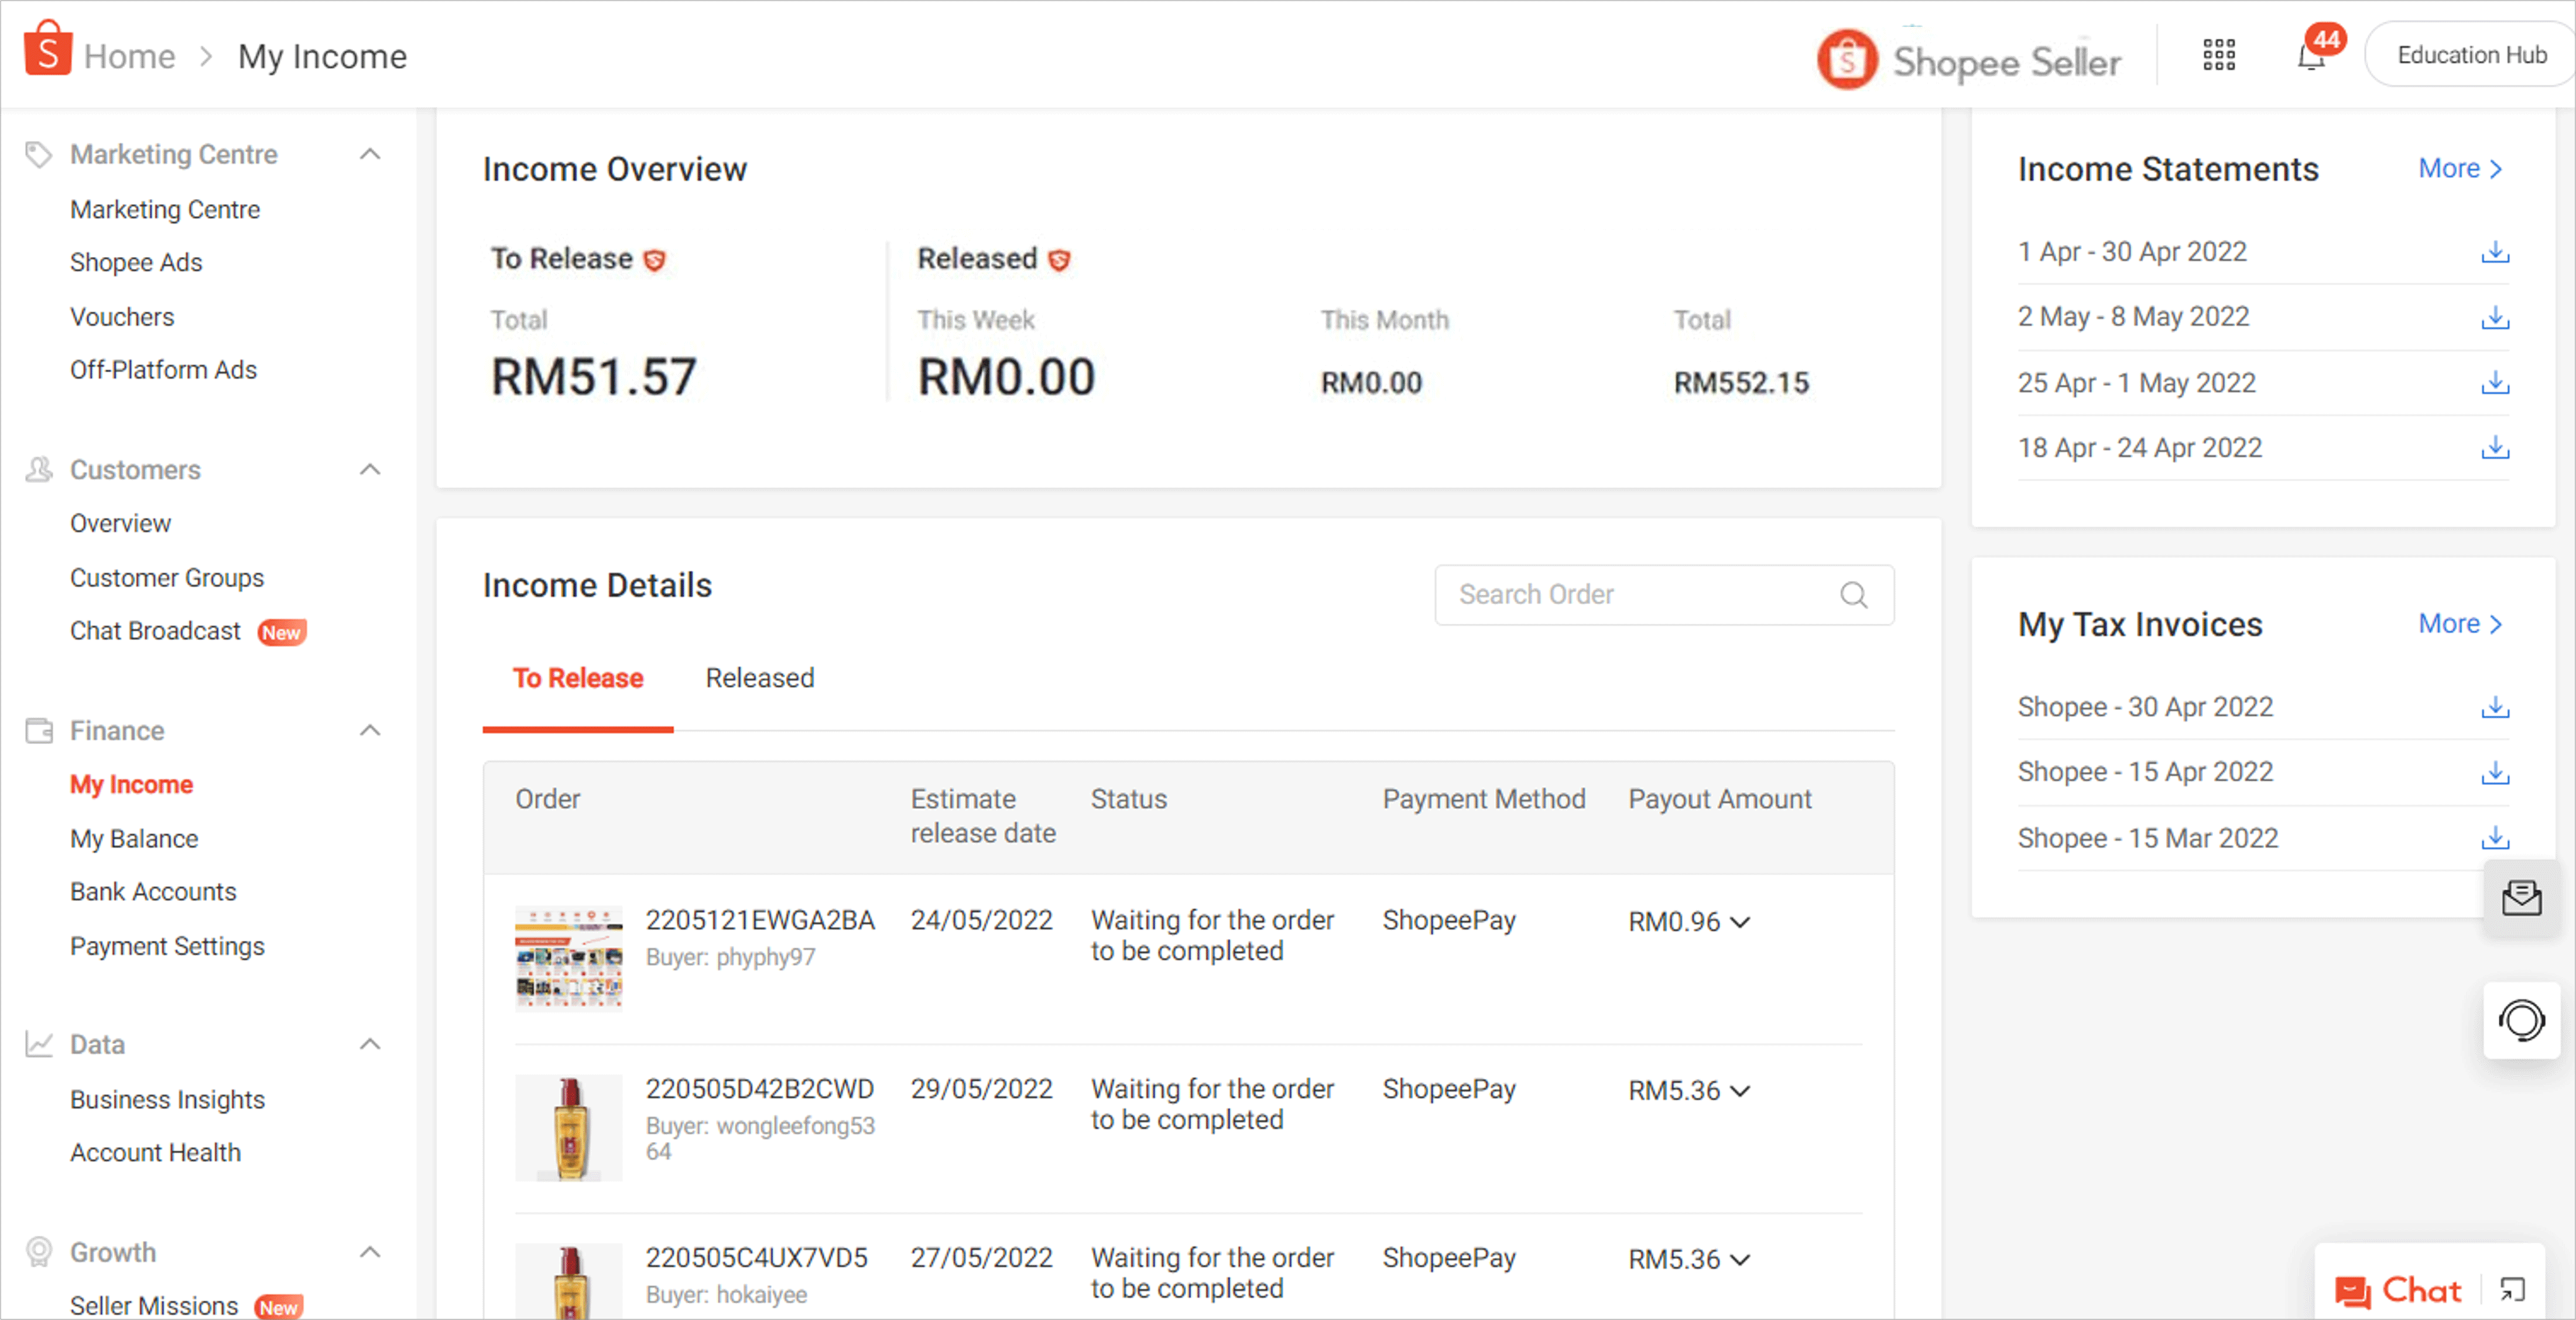This screenshot has width=2576, height=1320.
Task: Click product thumbnail for order 220505D42B2CWD
Action: [x=568, y=1127]
